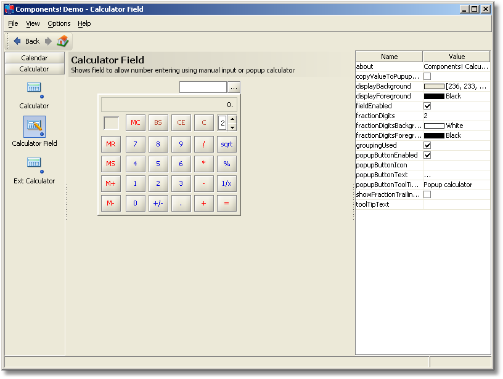Toggle the showFractionTrailing checkbox

click(x=427, y=194)
